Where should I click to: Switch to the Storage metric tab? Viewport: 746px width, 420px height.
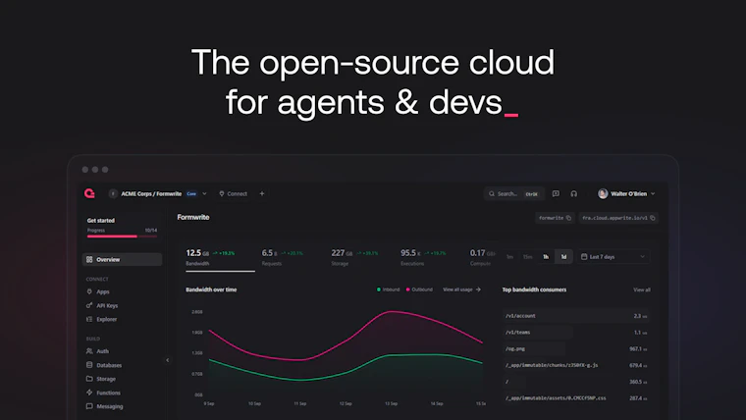[x=354, y=257]
